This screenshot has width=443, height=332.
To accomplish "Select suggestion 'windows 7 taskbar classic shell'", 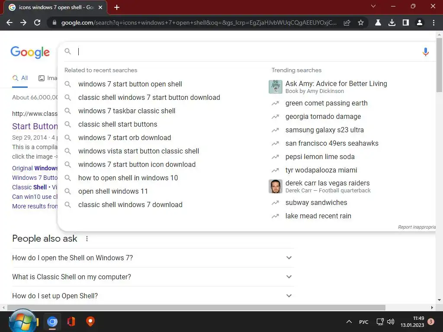I will pos(127,111).
